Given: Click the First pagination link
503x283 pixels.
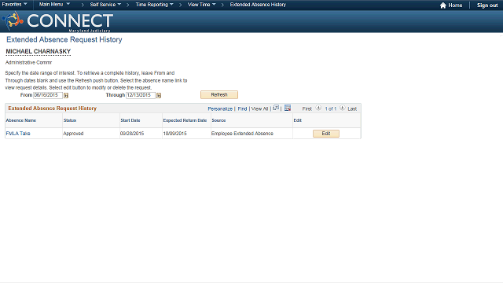Looking at the screenshot, I should tap(307, 108).
